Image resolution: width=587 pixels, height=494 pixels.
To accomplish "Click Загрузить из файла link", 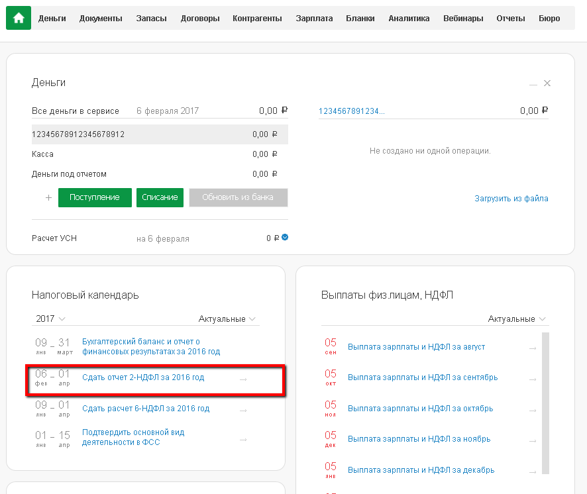I will point(511,199).
